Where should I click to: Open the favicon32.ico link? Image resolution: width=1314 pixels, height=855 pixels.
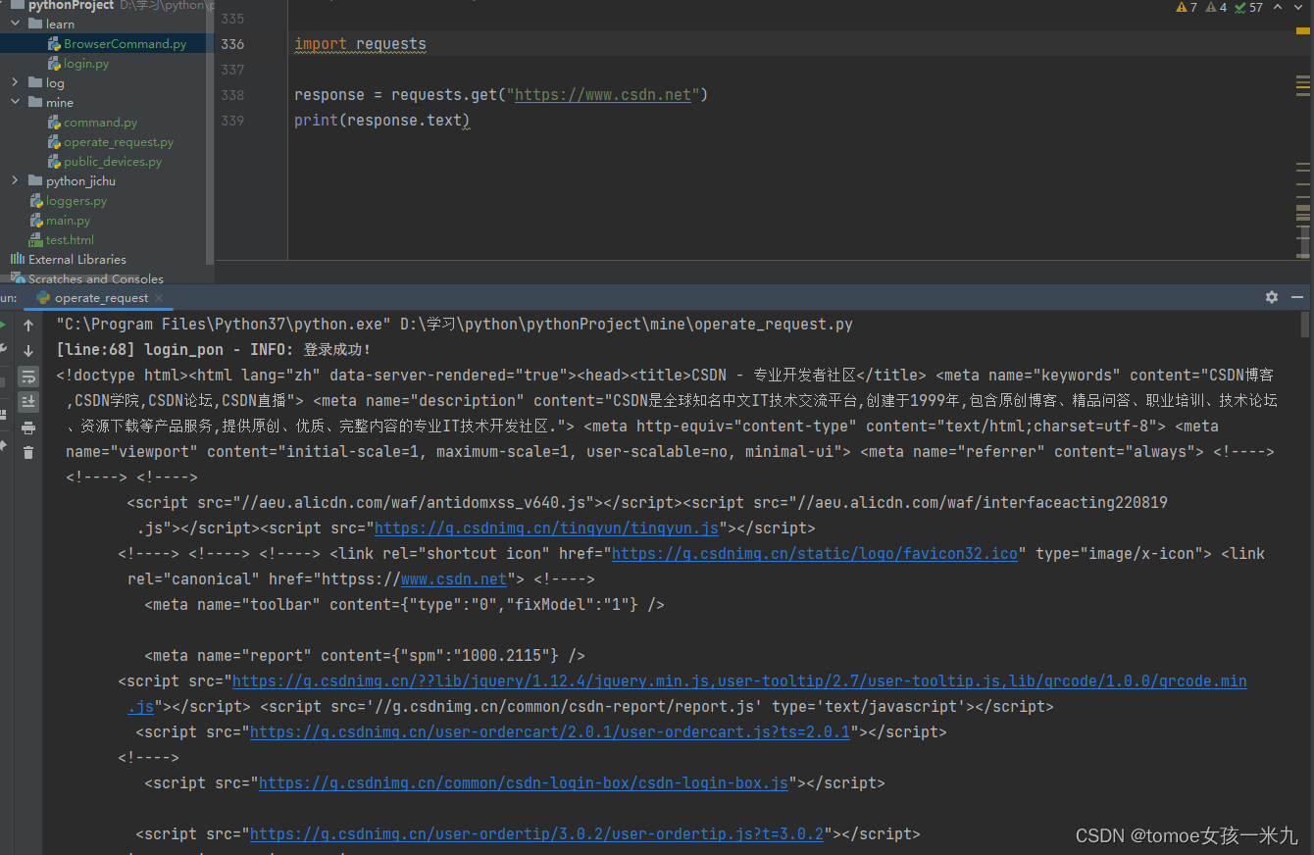pos(815,553)
